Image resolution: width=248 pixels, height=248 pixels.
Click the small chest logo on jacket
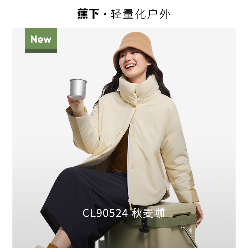153,131
